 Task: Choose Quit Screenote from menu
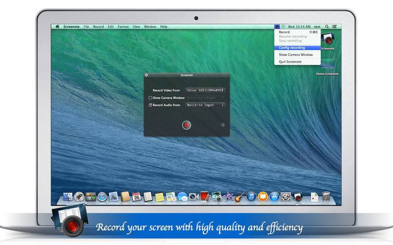click(x=298, y=62)
